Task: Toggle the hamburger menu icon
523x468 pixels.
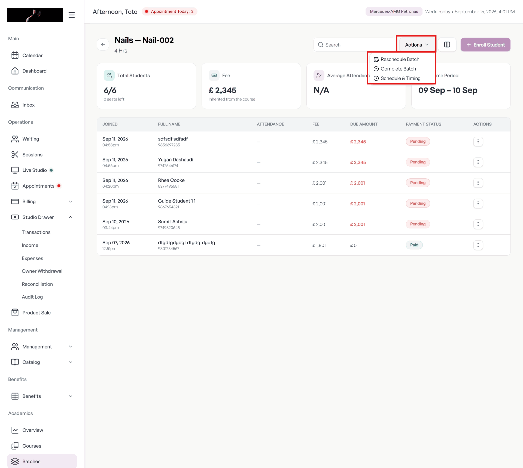Action: tap(72, 15)
